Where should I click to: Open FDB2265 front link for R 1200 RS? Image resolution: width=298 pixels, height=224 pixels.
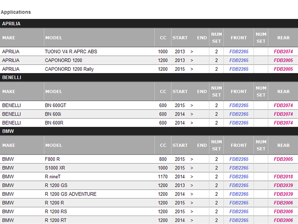[x=239, y=211]
